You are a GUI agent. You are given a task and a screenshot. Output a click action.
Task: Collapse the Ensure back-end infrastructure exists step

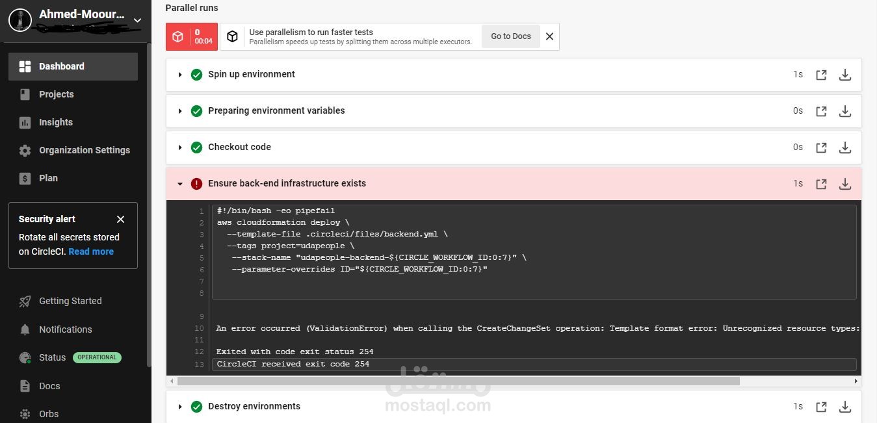[x=180, y=184]
